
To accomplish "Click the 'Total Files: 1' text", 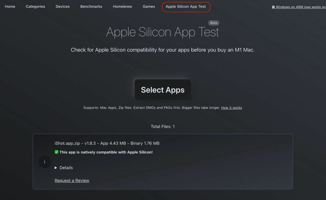I will [x=163, y=126].
